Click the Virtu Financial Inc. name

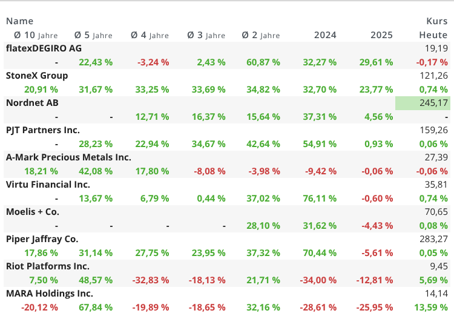(48, 185)
